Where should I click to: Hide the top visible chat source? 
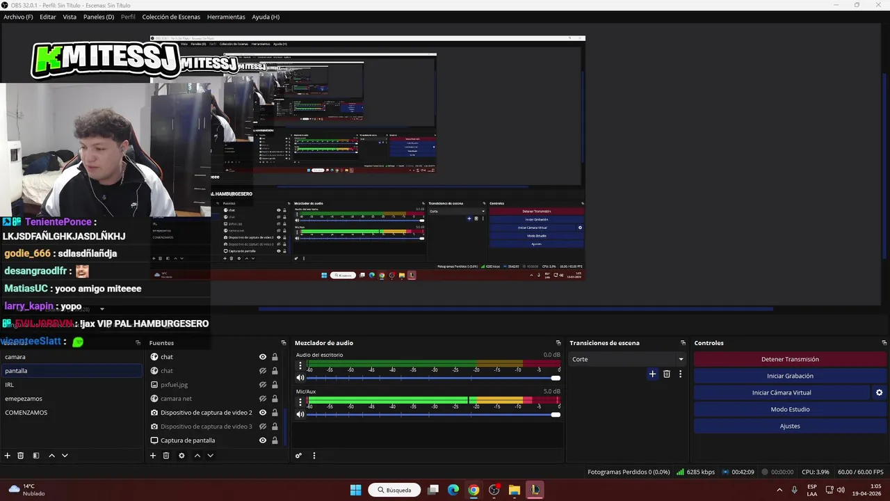[x=263, y=357]
